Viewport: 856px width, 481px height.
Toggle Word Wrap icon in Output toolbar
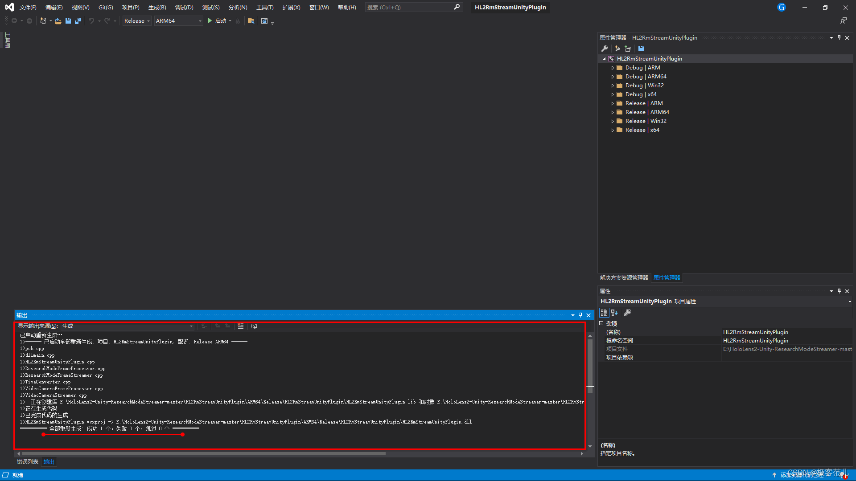pos(254,326)
